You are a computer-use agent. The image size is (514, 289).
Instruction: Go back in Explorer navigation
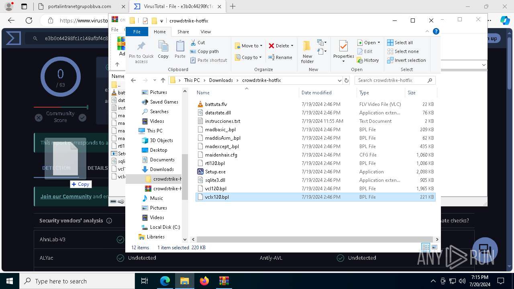133,80
